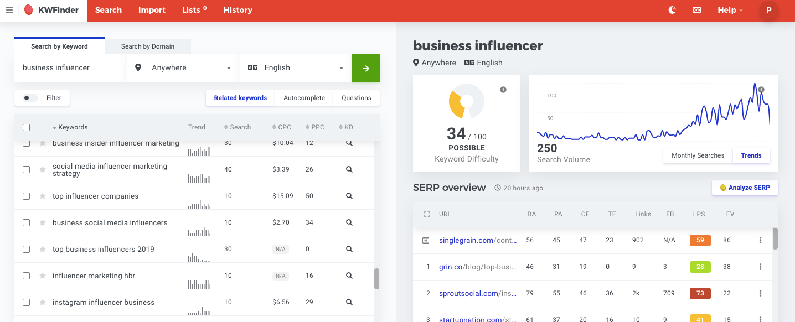The width and height of the screenshot is (795, 322).
Task: Switch to Questions tab
Action: [357, 98]
